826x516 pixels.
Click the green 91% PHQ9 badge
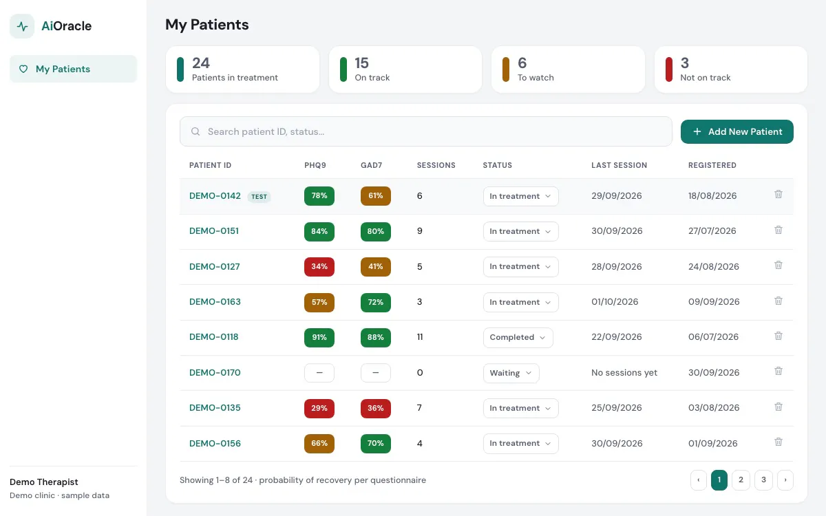coord(319,337)
